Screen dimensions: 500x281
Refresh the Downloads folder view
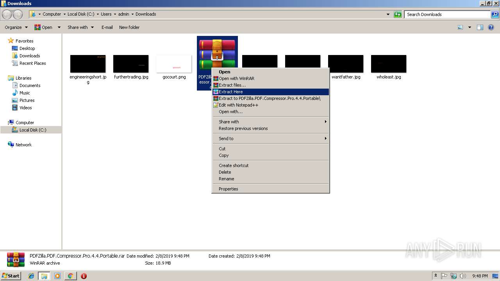pyautogui.click(x=398, y=14)
